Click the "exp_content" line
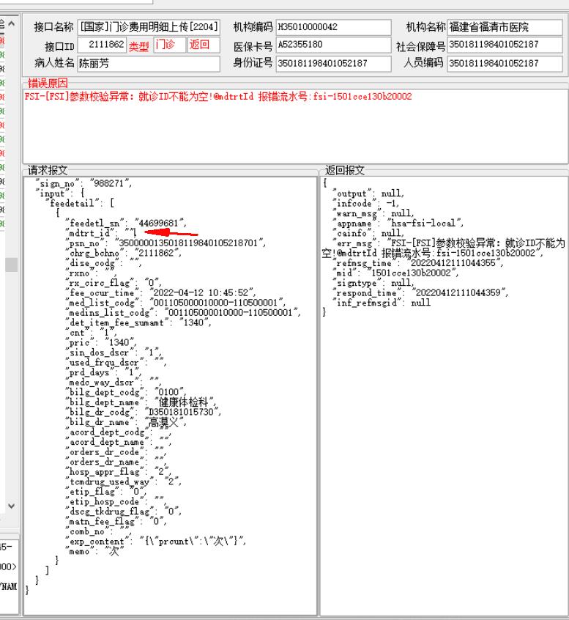 (156, 542)
